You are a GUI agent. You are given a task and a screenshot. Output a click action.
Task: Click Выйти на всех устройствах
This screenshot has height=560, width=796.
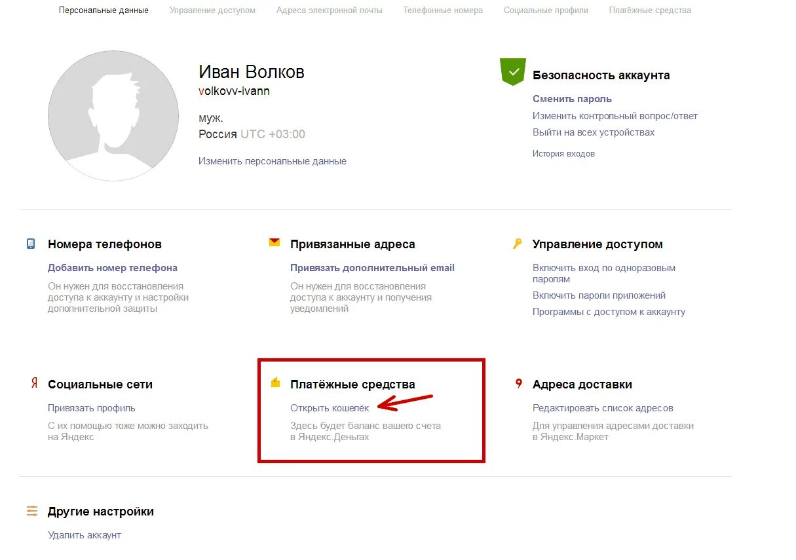click(594, 132)
